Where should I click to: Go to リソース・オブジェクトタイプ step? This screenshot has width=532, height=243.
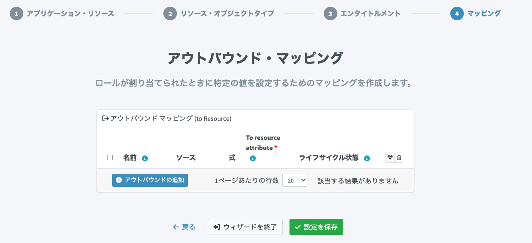coord(227,14)
